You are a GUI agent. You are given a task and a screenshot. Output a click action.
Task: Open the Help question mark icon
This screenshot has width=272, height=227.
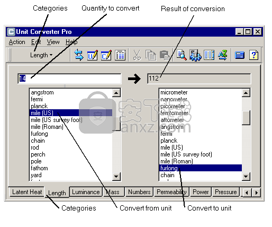point(253,55)
